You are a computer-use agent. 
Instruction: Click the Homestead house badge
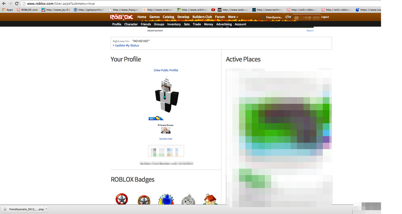(210, 199)
